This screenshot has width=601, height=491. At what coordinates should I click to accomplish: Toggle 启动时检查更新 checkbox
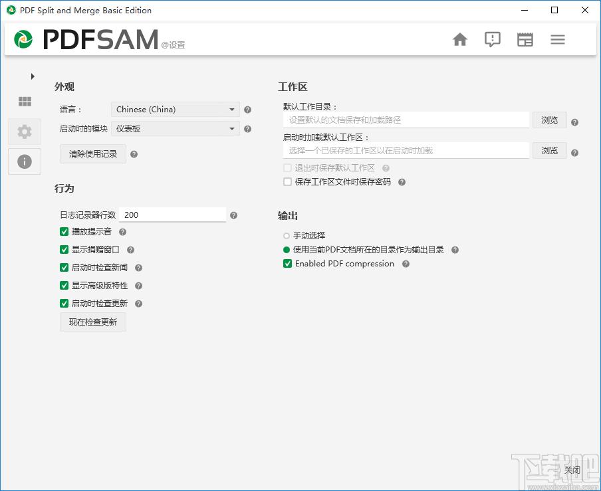[64, 304]
